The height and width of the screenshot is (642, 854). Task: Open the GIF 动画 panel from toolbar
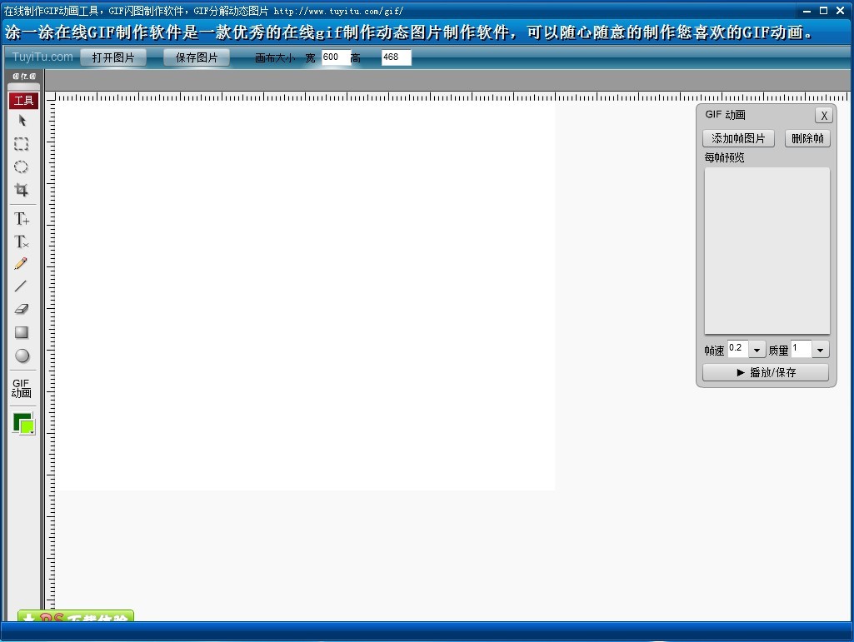coord(22,388)
